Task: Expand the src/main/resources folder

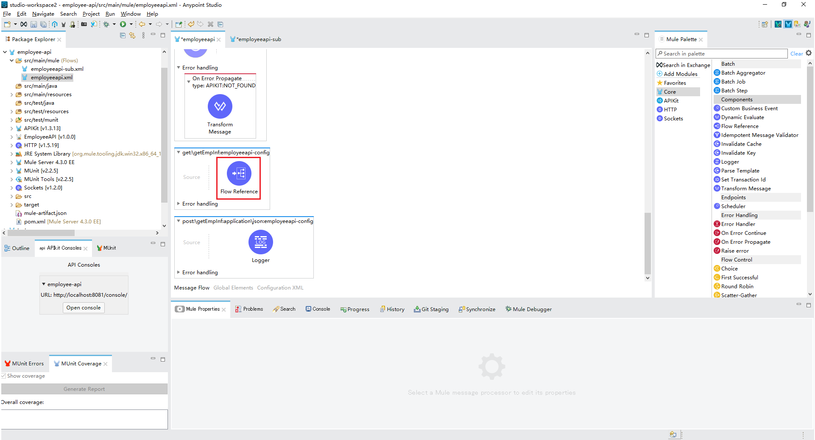Action: (11, 95)
